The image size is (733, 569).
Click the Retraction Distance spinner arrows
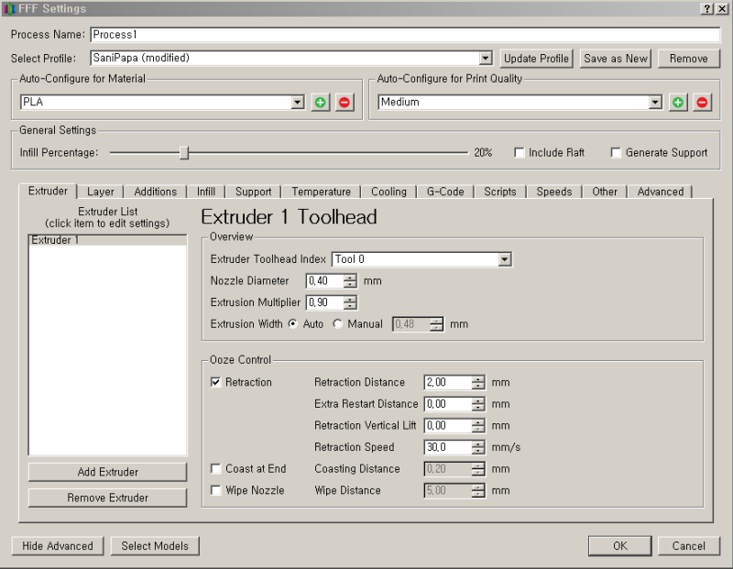pyautogui.click(x=477, y=382)
